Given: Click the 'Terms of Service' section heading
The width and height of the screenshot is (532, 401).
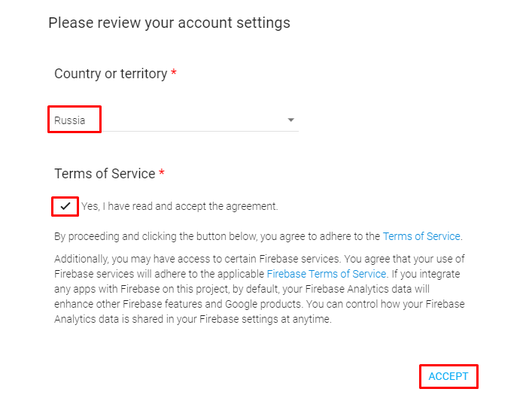Looking at the screenshot, I should (x=105, y=173).
